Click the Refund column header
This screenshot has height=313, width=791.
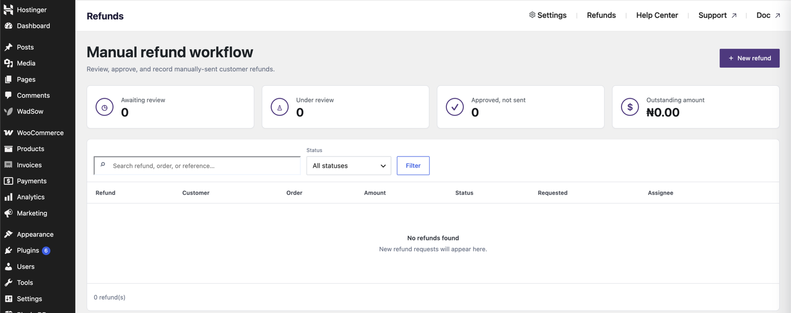(x=105, y=193)
